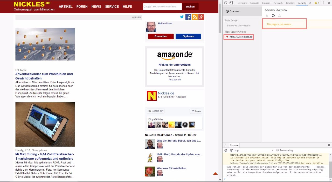Viewport: 332px width, 182px height.
Task: Switch to the Console tab in DevTools
Action: 254,3
